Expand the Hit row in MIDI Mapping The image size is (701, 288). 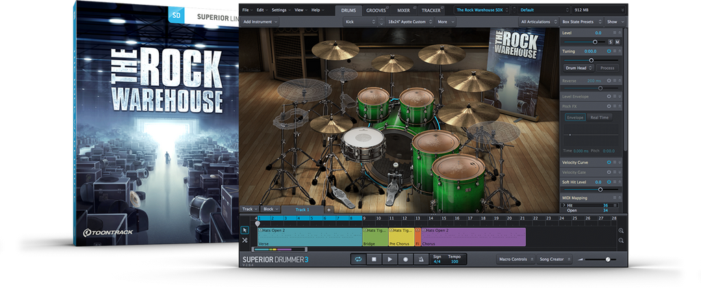tap(564, 205)
